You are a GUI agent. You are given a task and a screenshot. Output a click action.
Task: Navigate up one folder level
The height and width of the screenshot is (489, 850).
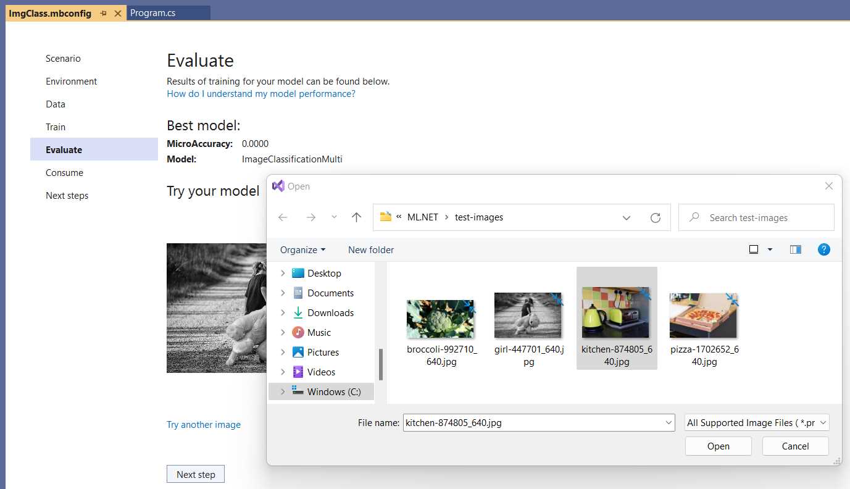coord(356,217)
